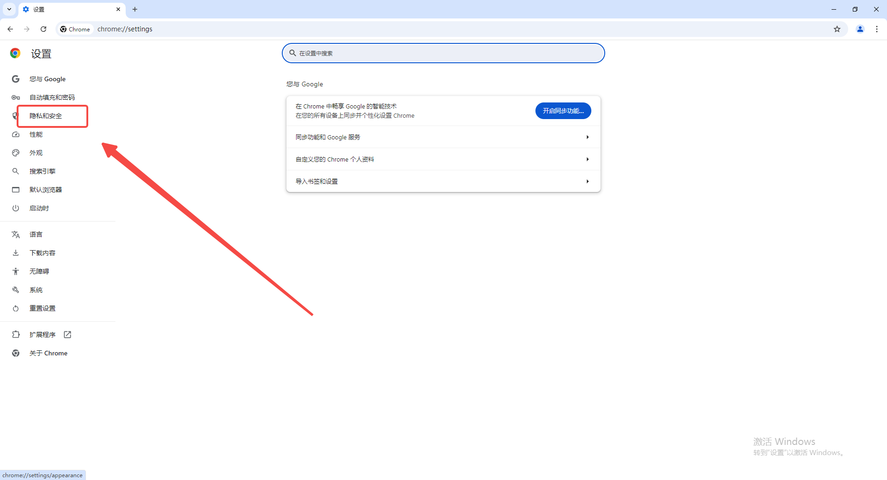This screenshot has width=887, height=480.
Task: Click the Google G icon in sidebar
Action: click(16, 79)
